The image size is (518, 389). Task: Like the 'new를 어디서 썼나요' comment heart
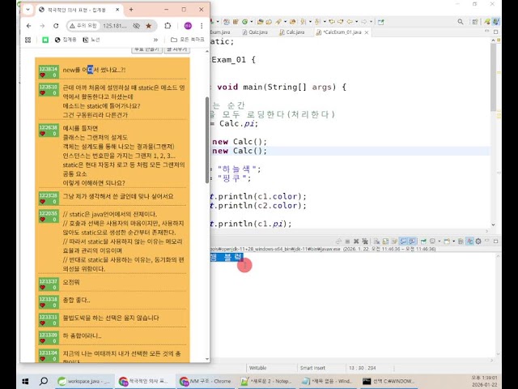(43, 75)
